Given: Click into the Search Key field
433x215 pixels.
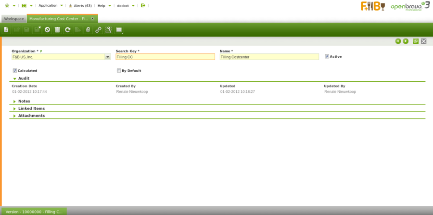Looking at the screenshot, I should click(165, 57).
